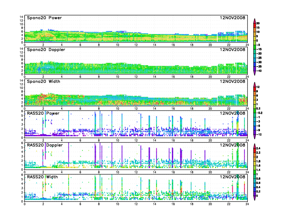The width and height of the screenshot is (284, 219).
Task: Click the "0.6" label on the bottom colorbar
Action: (x=258, y=183)
